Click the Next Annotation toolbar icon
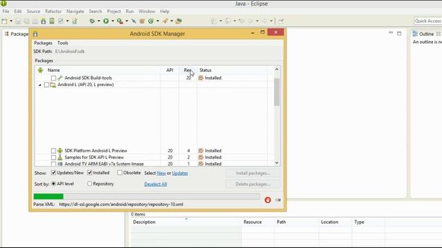442x248 pixels. [x=213, y=21]
